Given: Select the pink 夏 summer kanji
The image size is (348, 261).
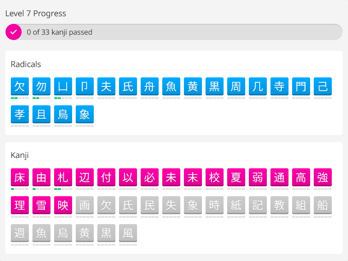Looking at the screenshot, I should (236, 177).
